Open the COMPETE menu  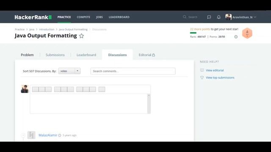(x=83, y=17)
